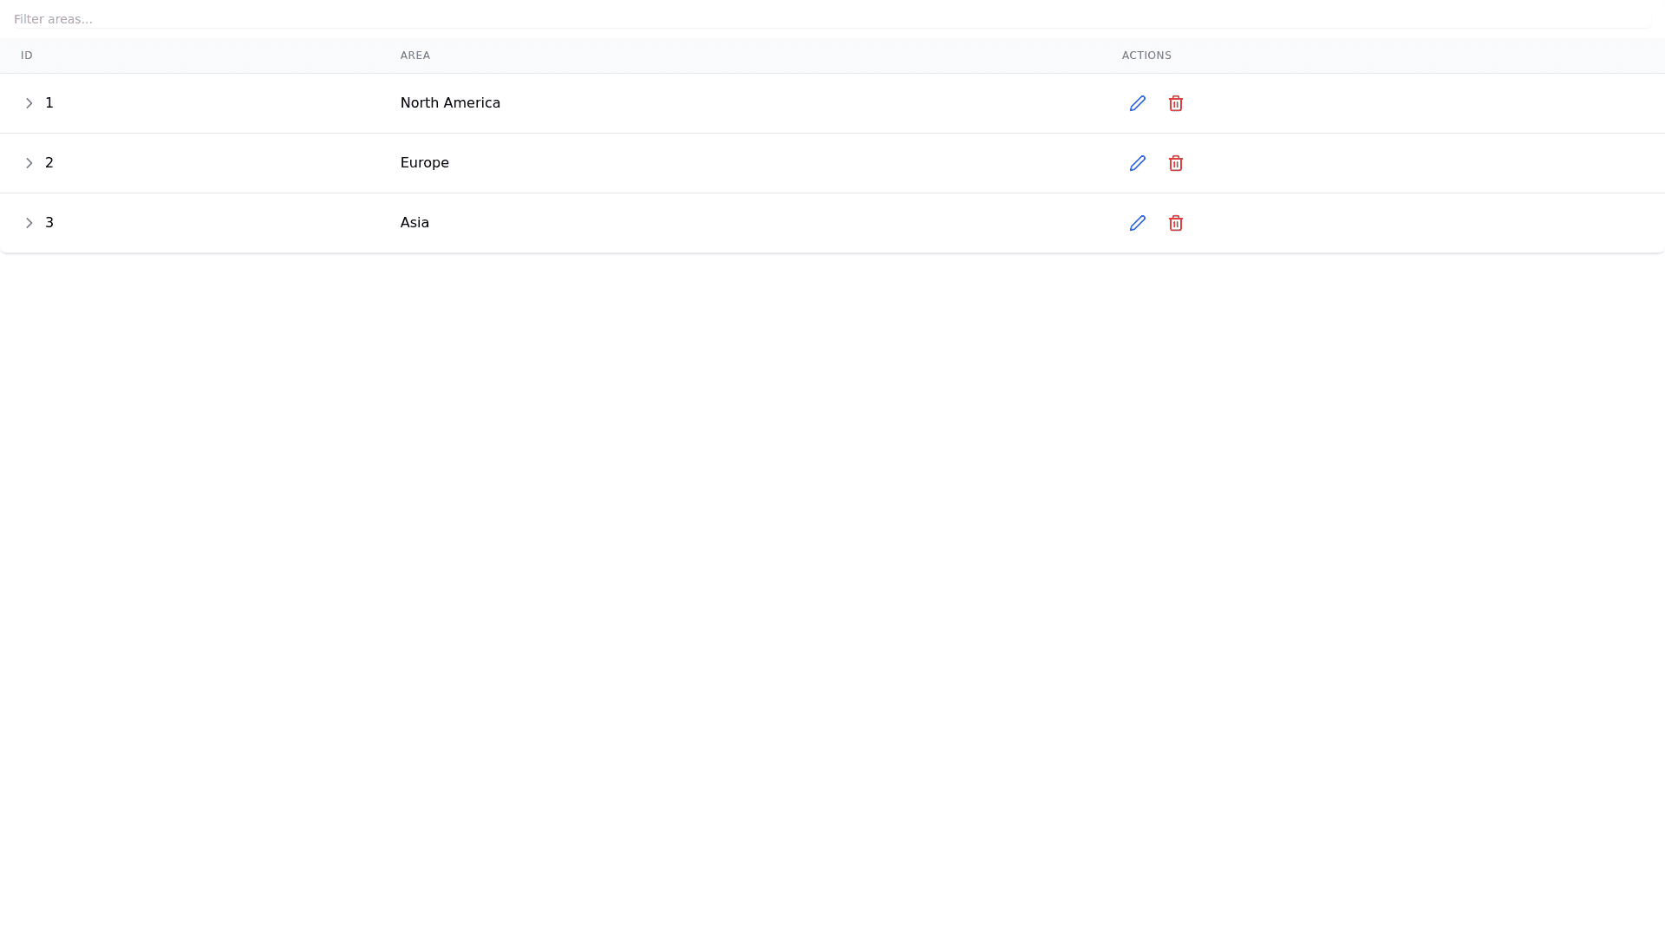The width and height of the screenshot is (1665, 937).
Task: Select the Asia area name
Action: pyautogui.click(x=415, y=223)
